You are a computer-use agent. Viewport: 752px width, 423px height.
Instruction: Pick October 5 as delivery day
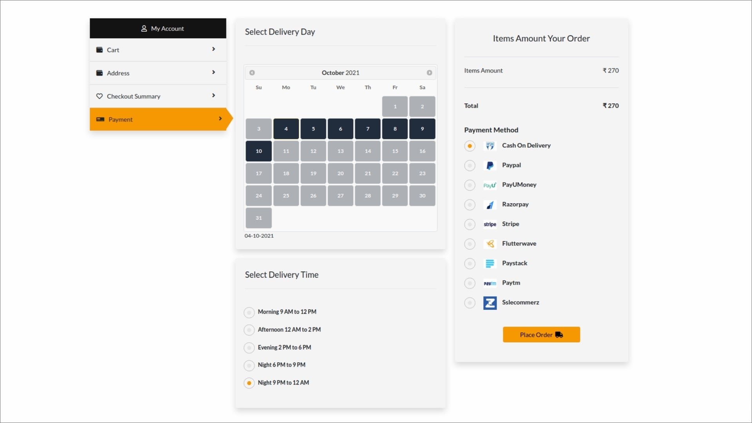tap(313, 129)
